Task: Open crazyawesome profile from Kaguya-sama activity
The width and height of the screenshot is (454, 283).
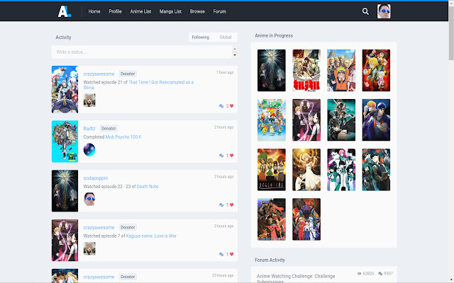Action: (x=99, y=228)
